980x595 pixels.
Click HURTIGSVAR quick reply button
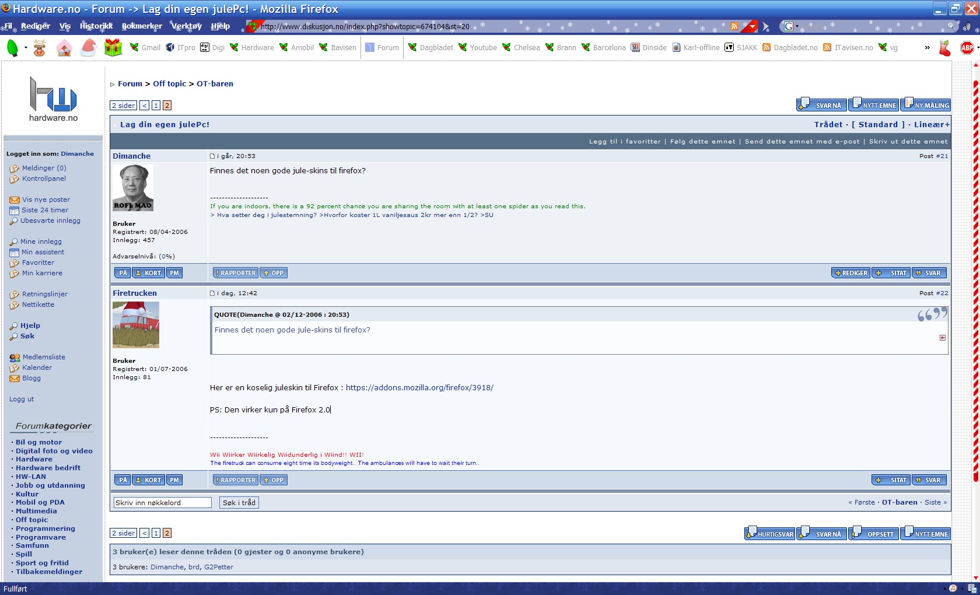point(769,533)
